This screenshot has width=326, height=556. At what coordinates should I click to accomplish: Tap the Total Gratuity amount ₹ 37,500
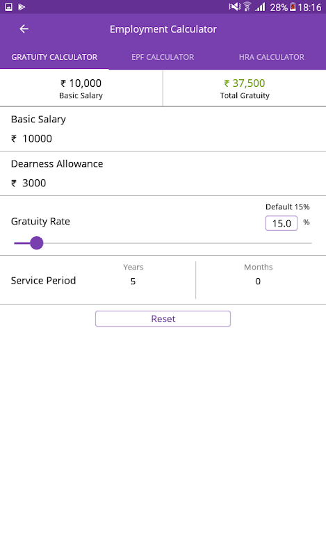pyautogui.click(x=245, y=83)
